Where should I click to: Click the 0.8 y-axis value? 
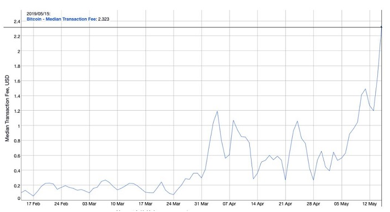click(x=17, y=141)
